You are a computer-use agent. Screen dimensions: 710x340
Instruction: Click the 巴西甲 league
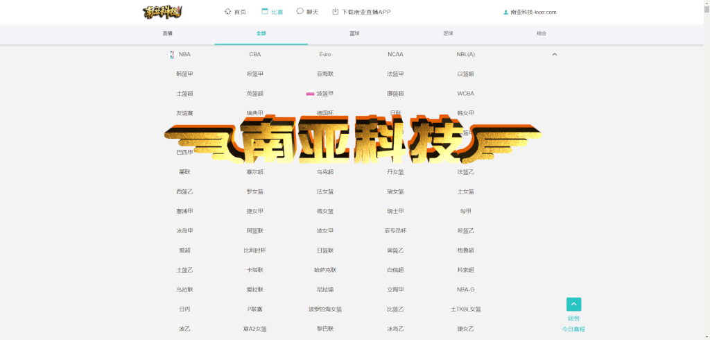click(184, 153)
